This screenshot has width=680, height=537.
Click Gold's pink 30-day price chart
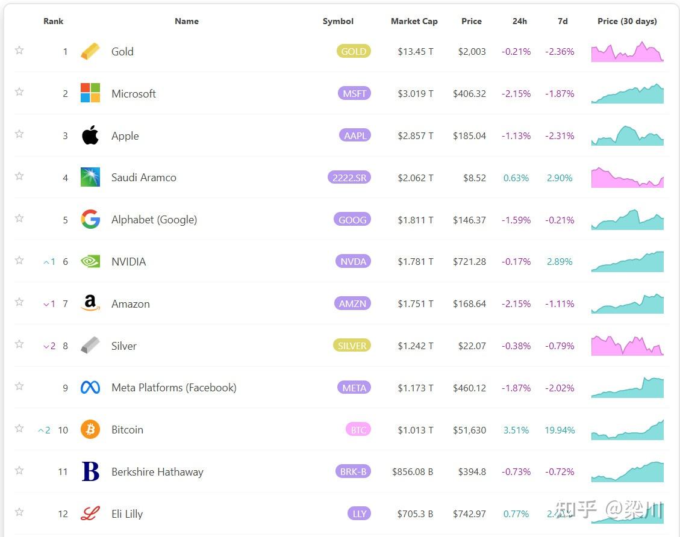click(x=627, y=51)
